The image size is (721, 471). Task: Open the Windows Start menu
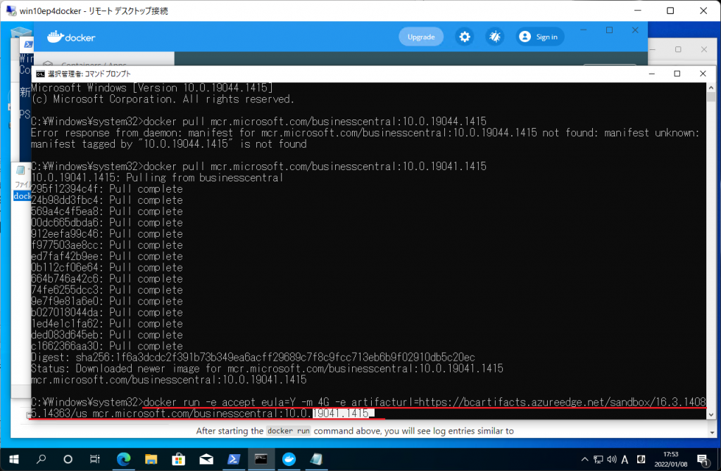pos(14,459)
